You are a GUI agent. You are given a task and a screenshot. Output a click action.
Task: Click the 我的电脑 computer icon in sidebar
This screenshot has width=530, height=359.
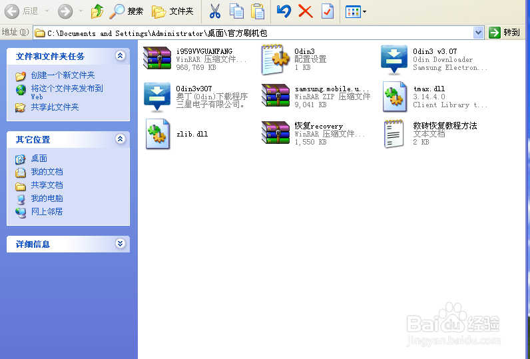21,199
